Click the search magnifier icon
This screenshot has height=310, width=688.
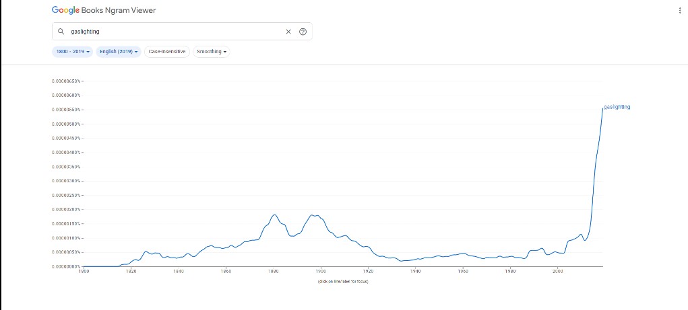pyautogui.click(x=61, y=32)
